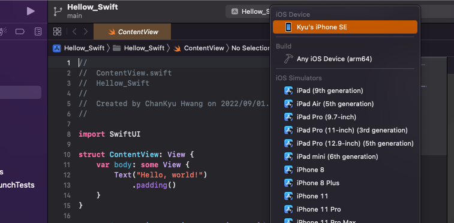Run the project with the play button
The height and width of the screenshot is (223, 454).
click(31, 11)
